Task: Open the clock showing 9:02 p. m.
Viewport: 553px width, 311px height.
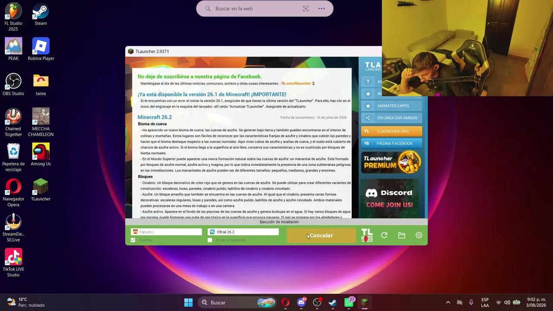Action: click(x=537, y=302)
